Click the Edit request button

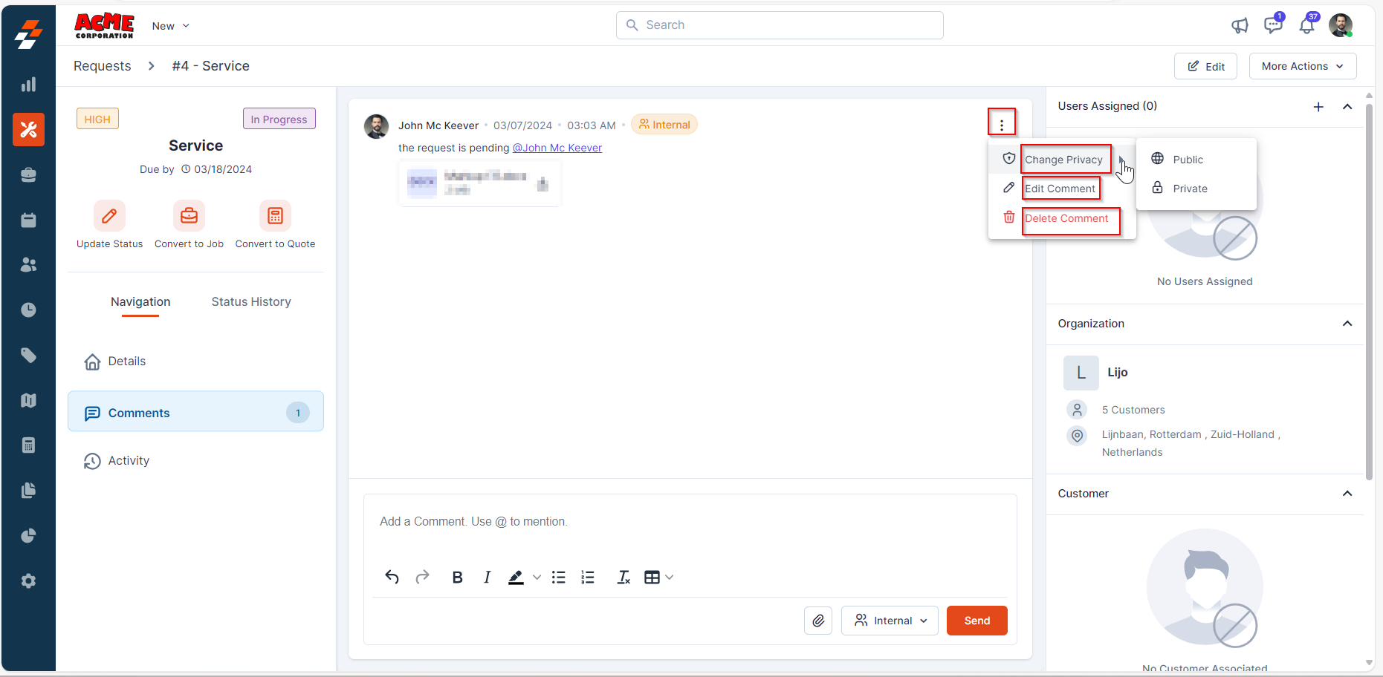click(x=1205, y=66)
